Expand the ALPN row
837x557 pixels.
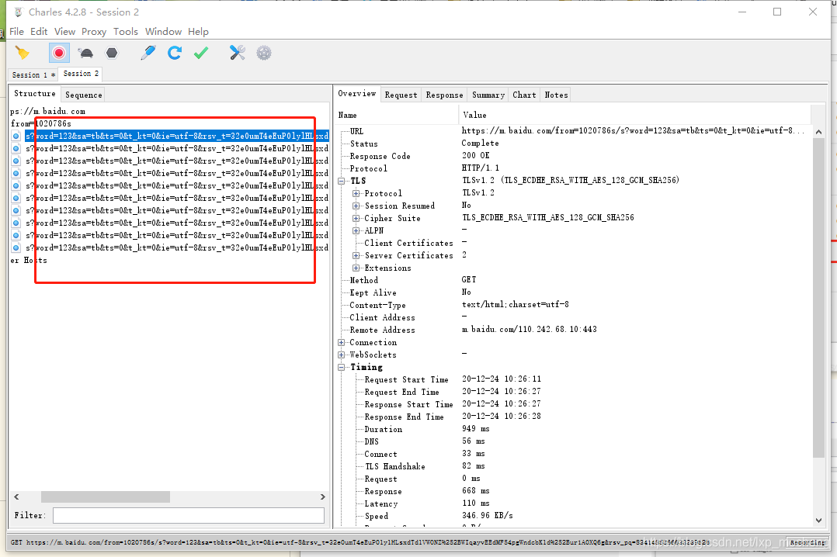coord(356,230)
